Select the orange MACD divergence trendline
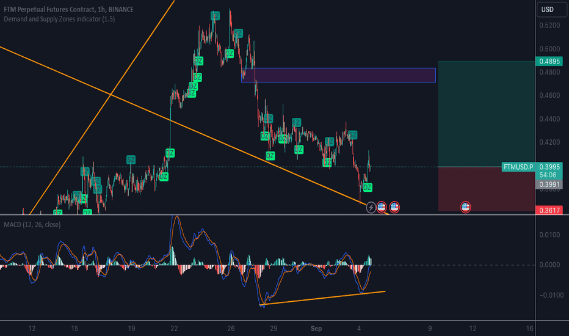This screenshot has height=336, width=569. tap(322, 298)
